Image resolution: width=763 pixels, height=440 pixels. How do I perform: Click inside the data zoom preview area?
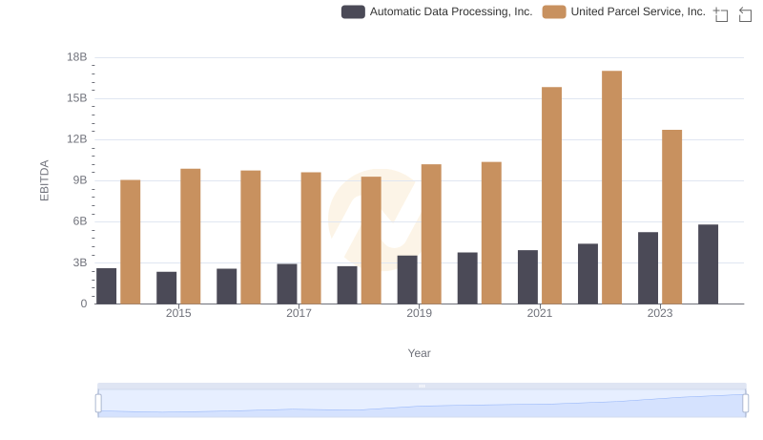tap(422, 404)
